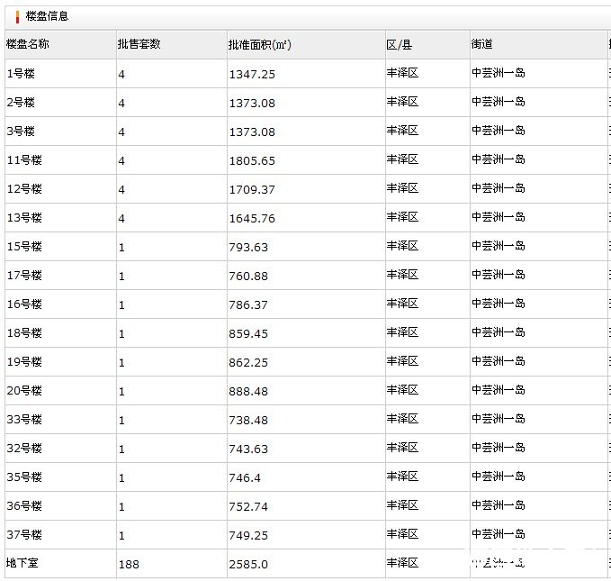Click area value 1645.76
Image resolution: width=611 pixels, height=581 pixels.
[x=252, y=219]
